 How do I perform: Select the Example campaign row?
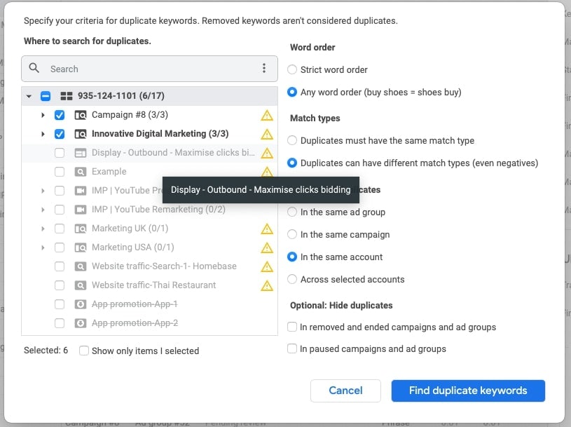[x=109, y=172]
